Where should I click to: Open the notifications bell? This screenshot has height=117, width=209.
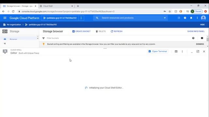(191, 18)
